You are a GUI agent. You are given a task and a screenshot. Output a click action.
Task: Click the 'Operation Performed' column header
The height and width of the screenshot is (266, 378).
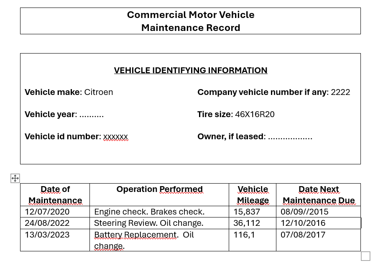click(159, 189)
